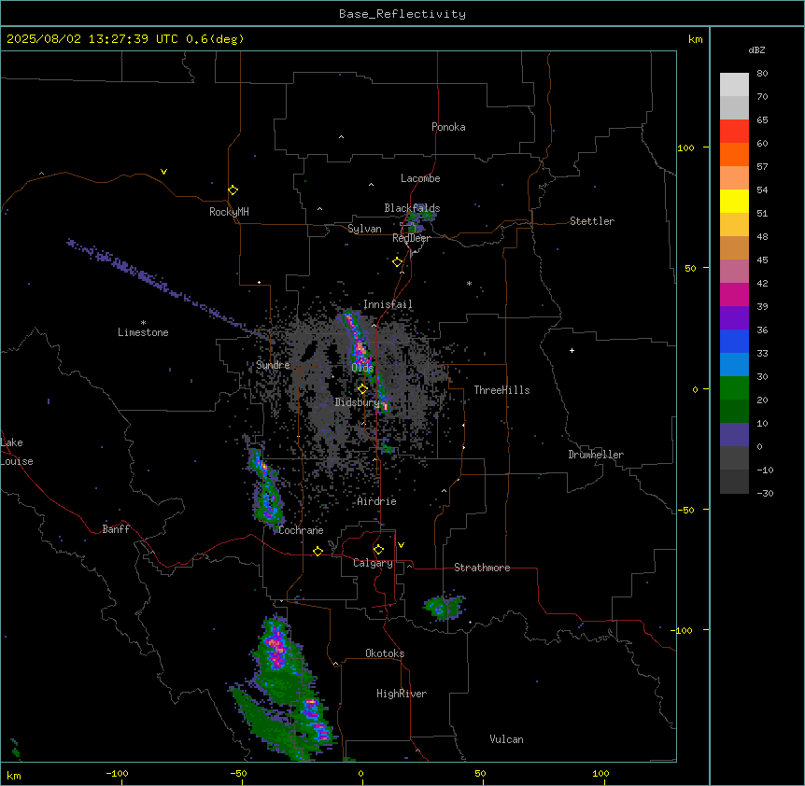This screenshot has height=786, width=805.
Task: Click the Airdrie city label
Action: 377,501
